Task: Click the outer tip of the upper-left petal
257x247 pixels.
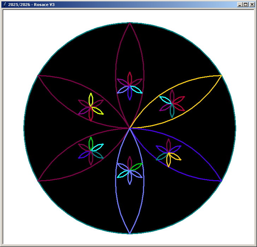Action: (x=38, y=75)
